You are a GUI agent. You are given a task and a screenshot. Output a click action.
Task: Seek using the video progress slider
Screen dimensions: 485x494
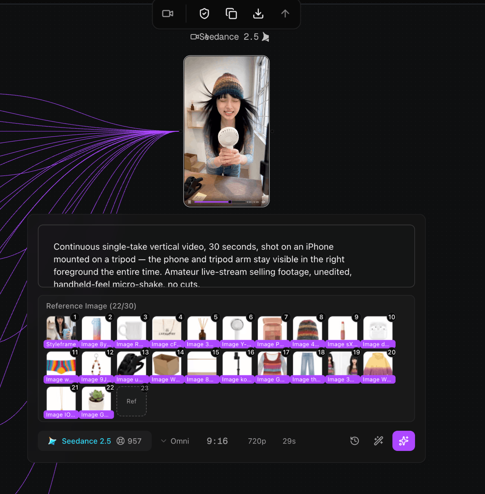pos(220,202)
